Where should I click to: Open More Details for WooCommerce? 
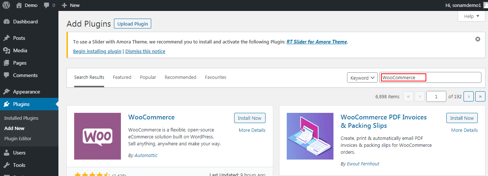pyautogui.click(x=252, y=130)
